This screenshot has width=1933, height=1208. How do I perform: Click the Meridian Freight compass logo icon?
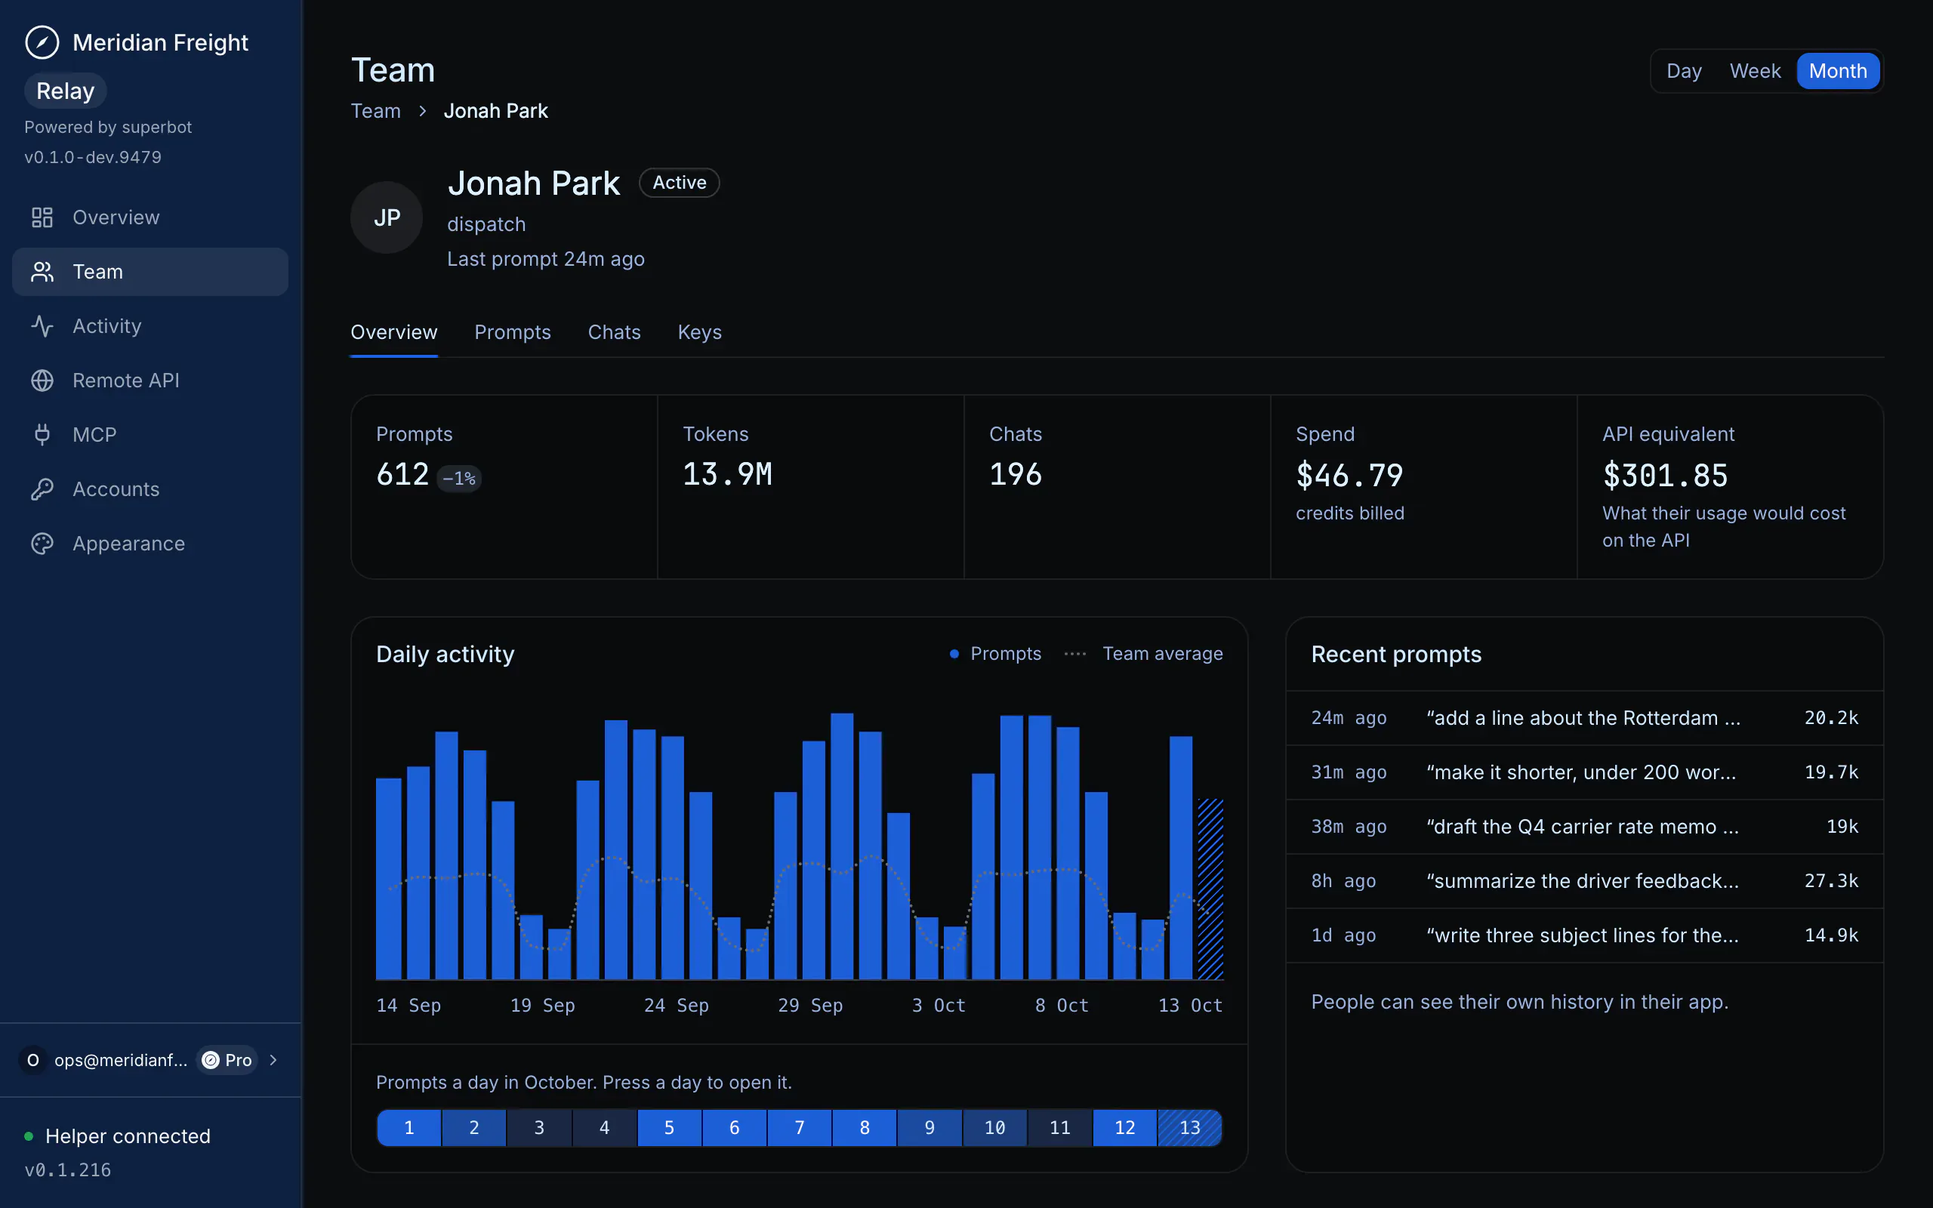tap(42, 42)
